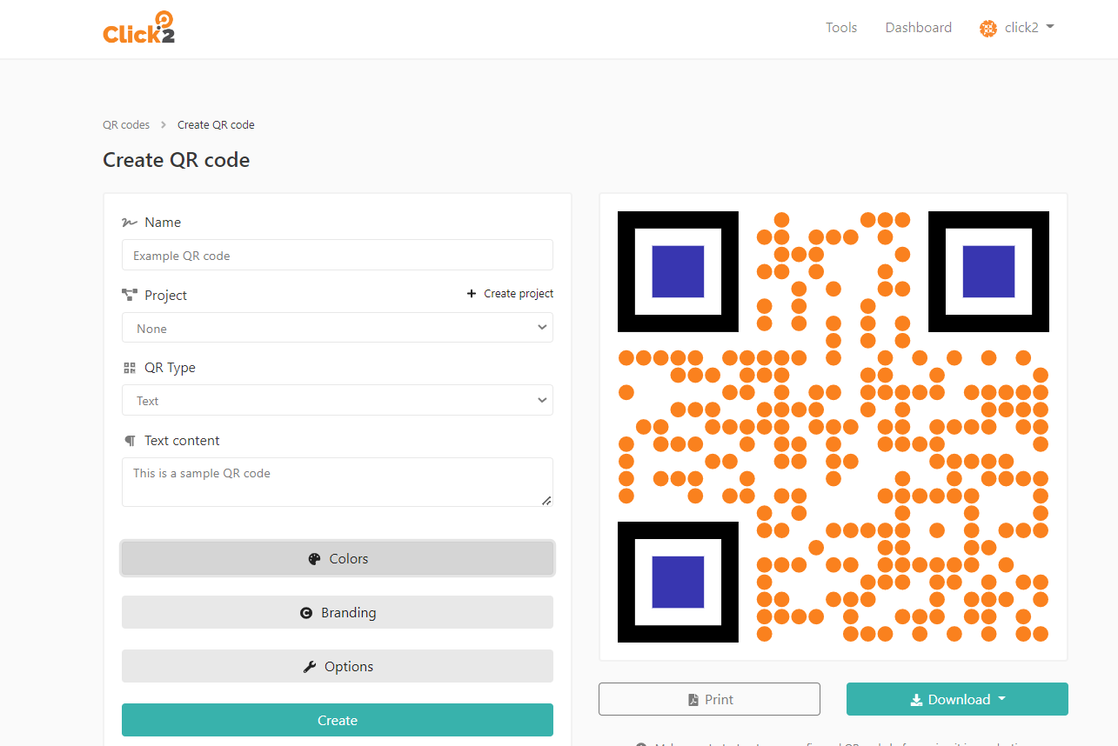Click the Text content label
This screenshot has height=746, width=1118.
182,441
